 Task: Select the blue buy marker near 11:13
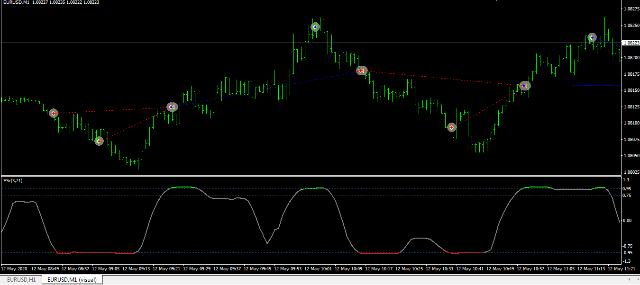tap(592, 37)
